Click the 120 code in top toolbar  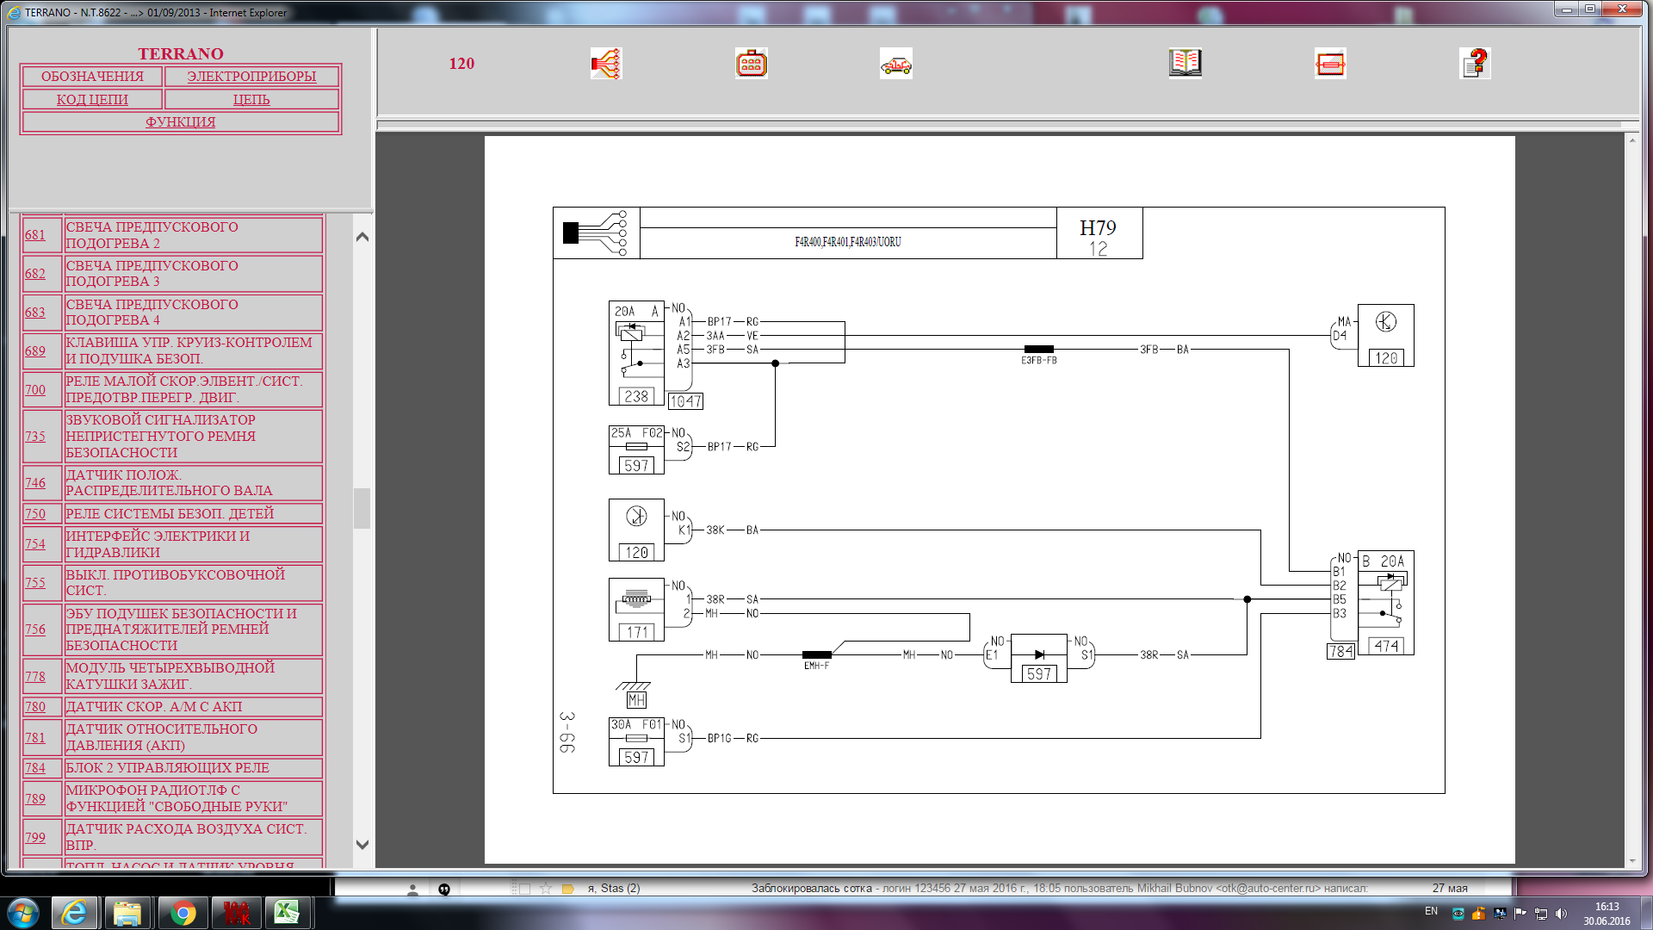click(x=461, y=64)
